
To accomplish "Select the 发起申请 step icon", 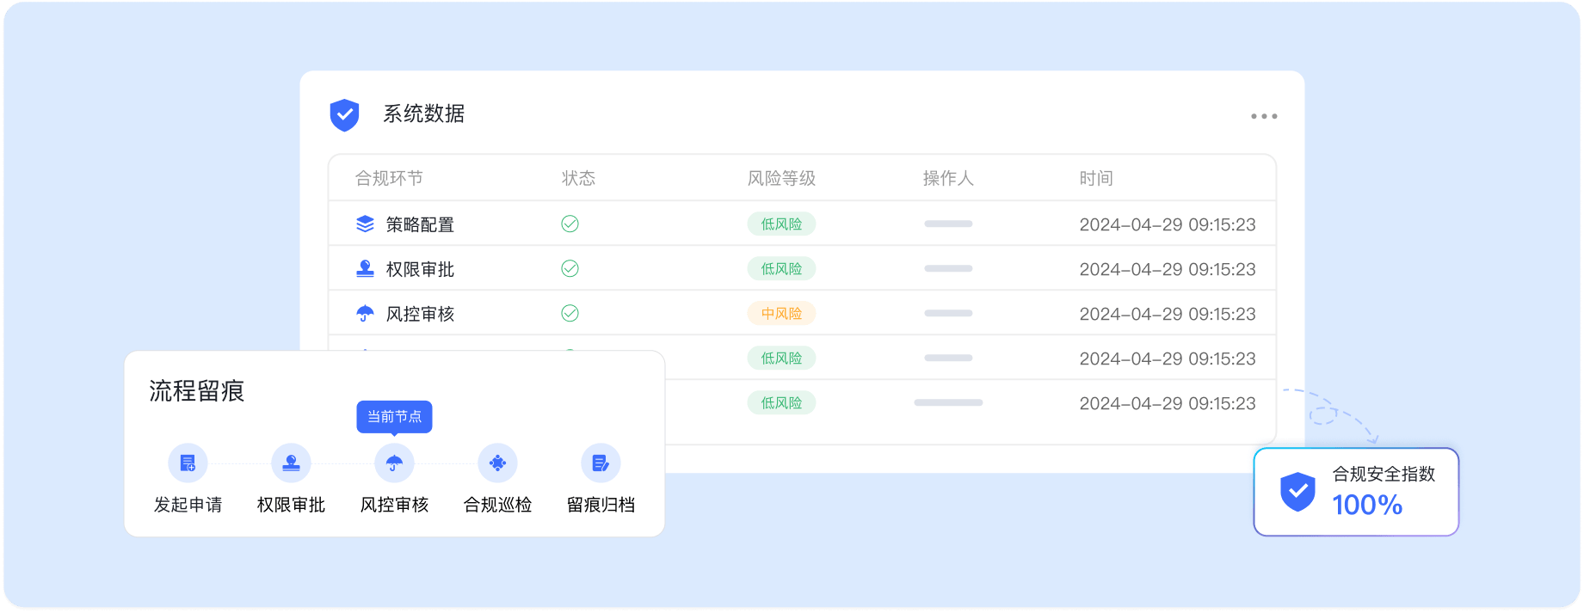I will pos(188,463).
